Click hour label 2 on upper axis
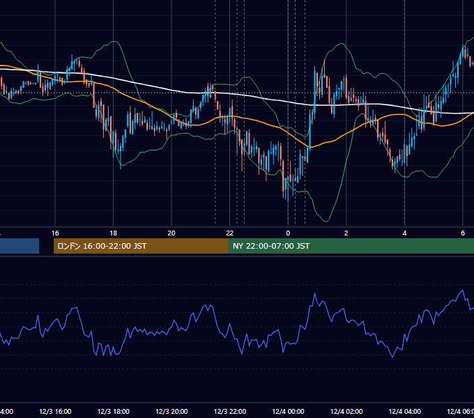 346,233
